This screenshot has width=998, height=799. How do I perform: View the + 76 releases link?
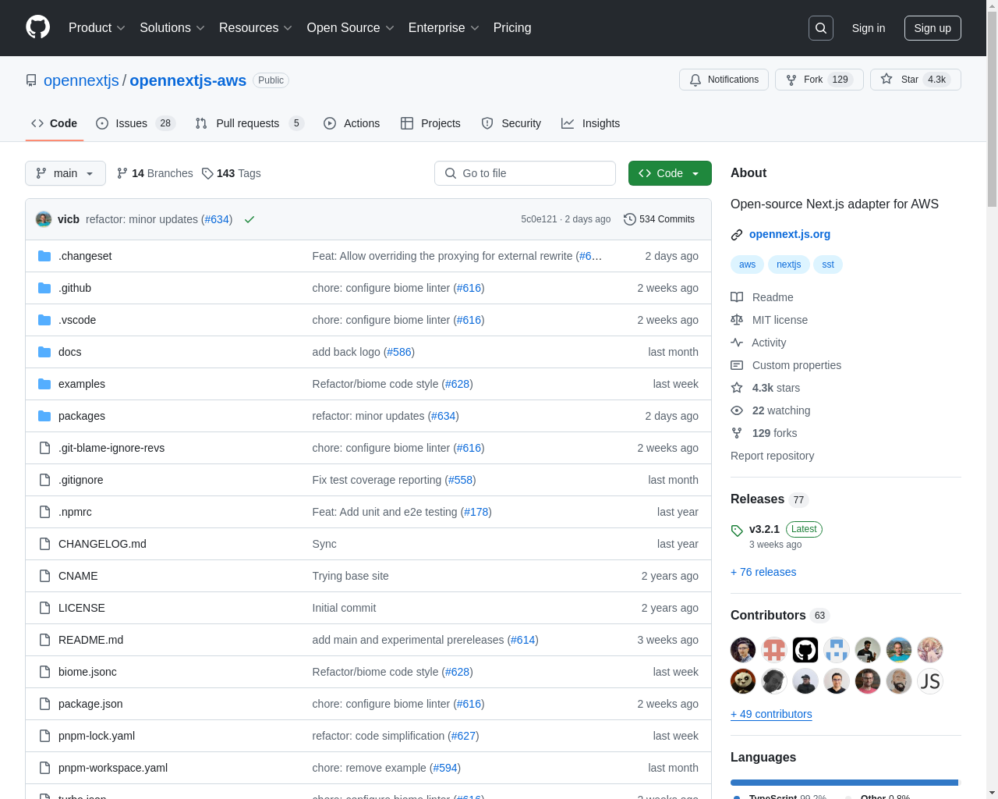coord(763,572)
